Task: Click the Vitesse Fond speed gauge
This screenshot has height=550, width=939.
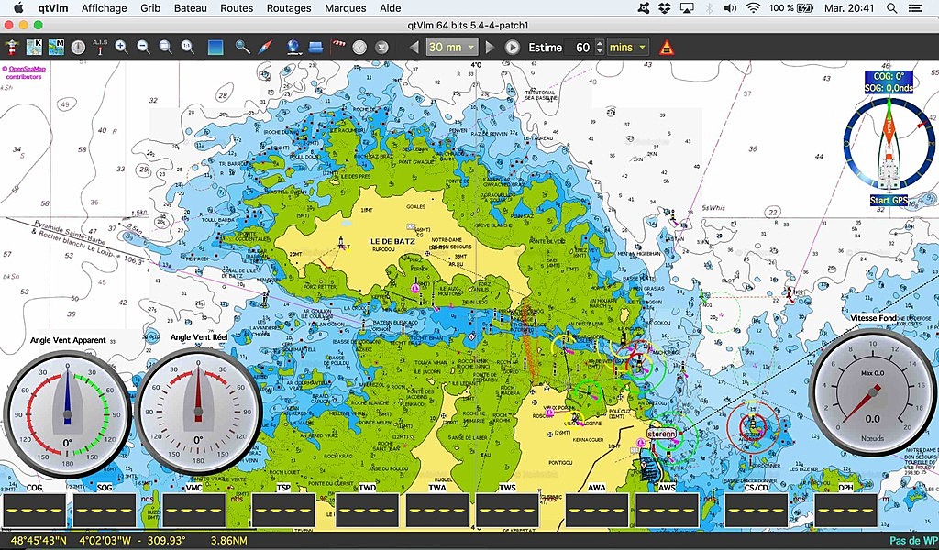Action: coord(873,390)
